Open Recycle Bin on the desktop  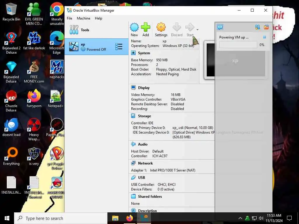click(11, 12)
